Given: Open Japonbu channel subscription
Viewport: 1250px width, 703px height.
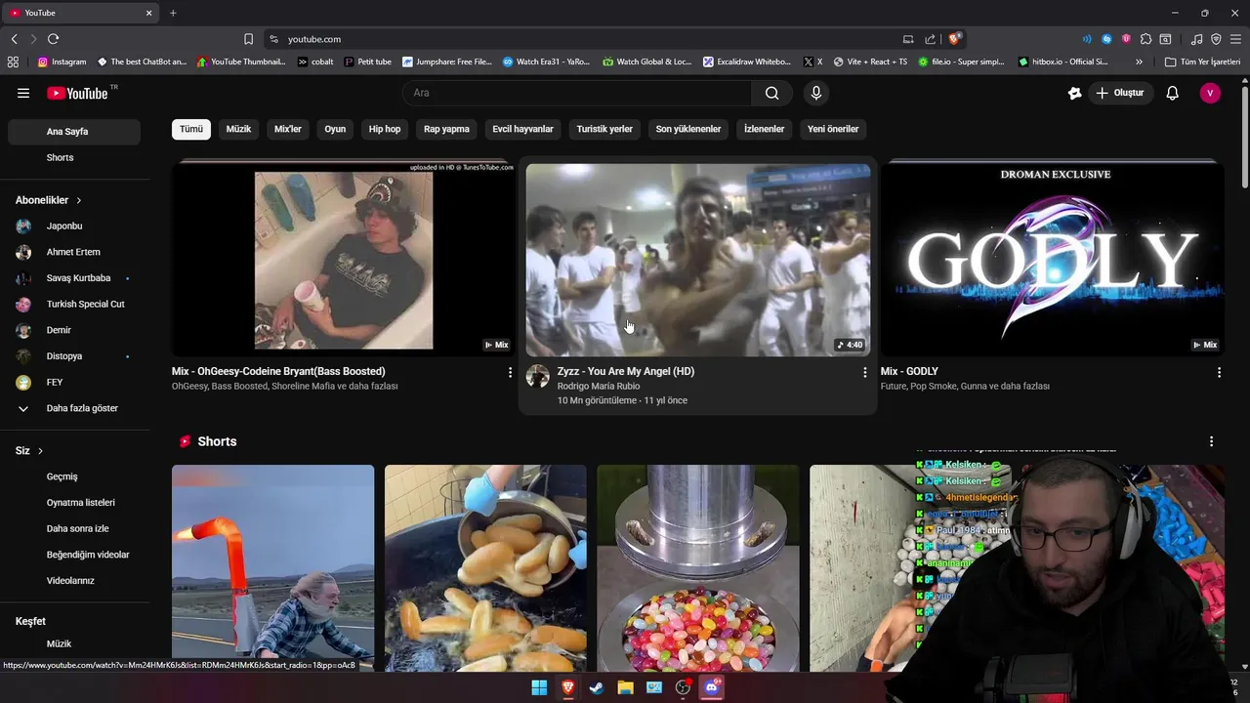Looking at the screenshot, I should (74, 226).
